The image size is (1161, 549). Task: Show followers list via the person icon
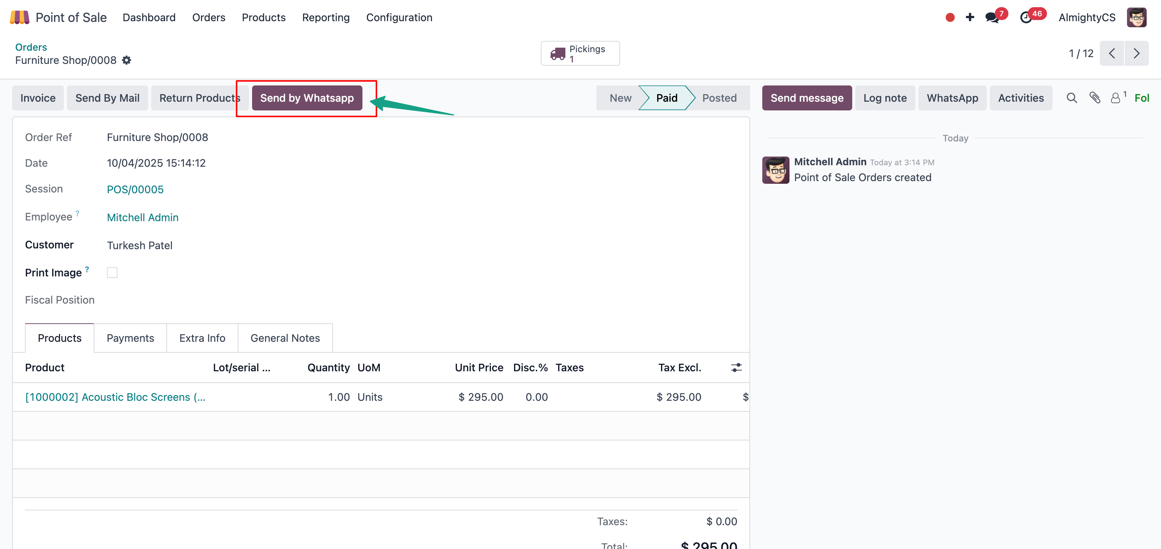click(x=1115, y=98)
